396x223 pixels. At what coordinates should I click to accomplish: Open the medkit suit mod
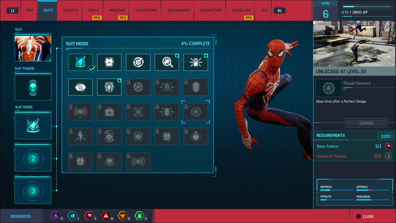pyautogui.click(x=109, y=112)
